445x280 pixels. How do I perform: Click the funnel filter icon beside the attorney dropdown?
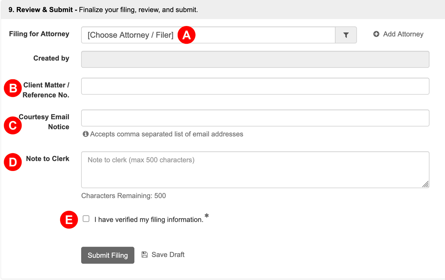346,34
